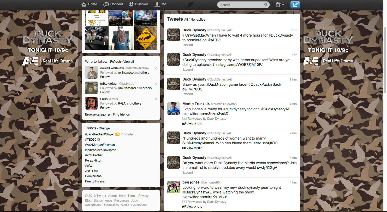Refresh the Who to follow list
Viewport: 387px width, 212px height.
click(115, 62)
